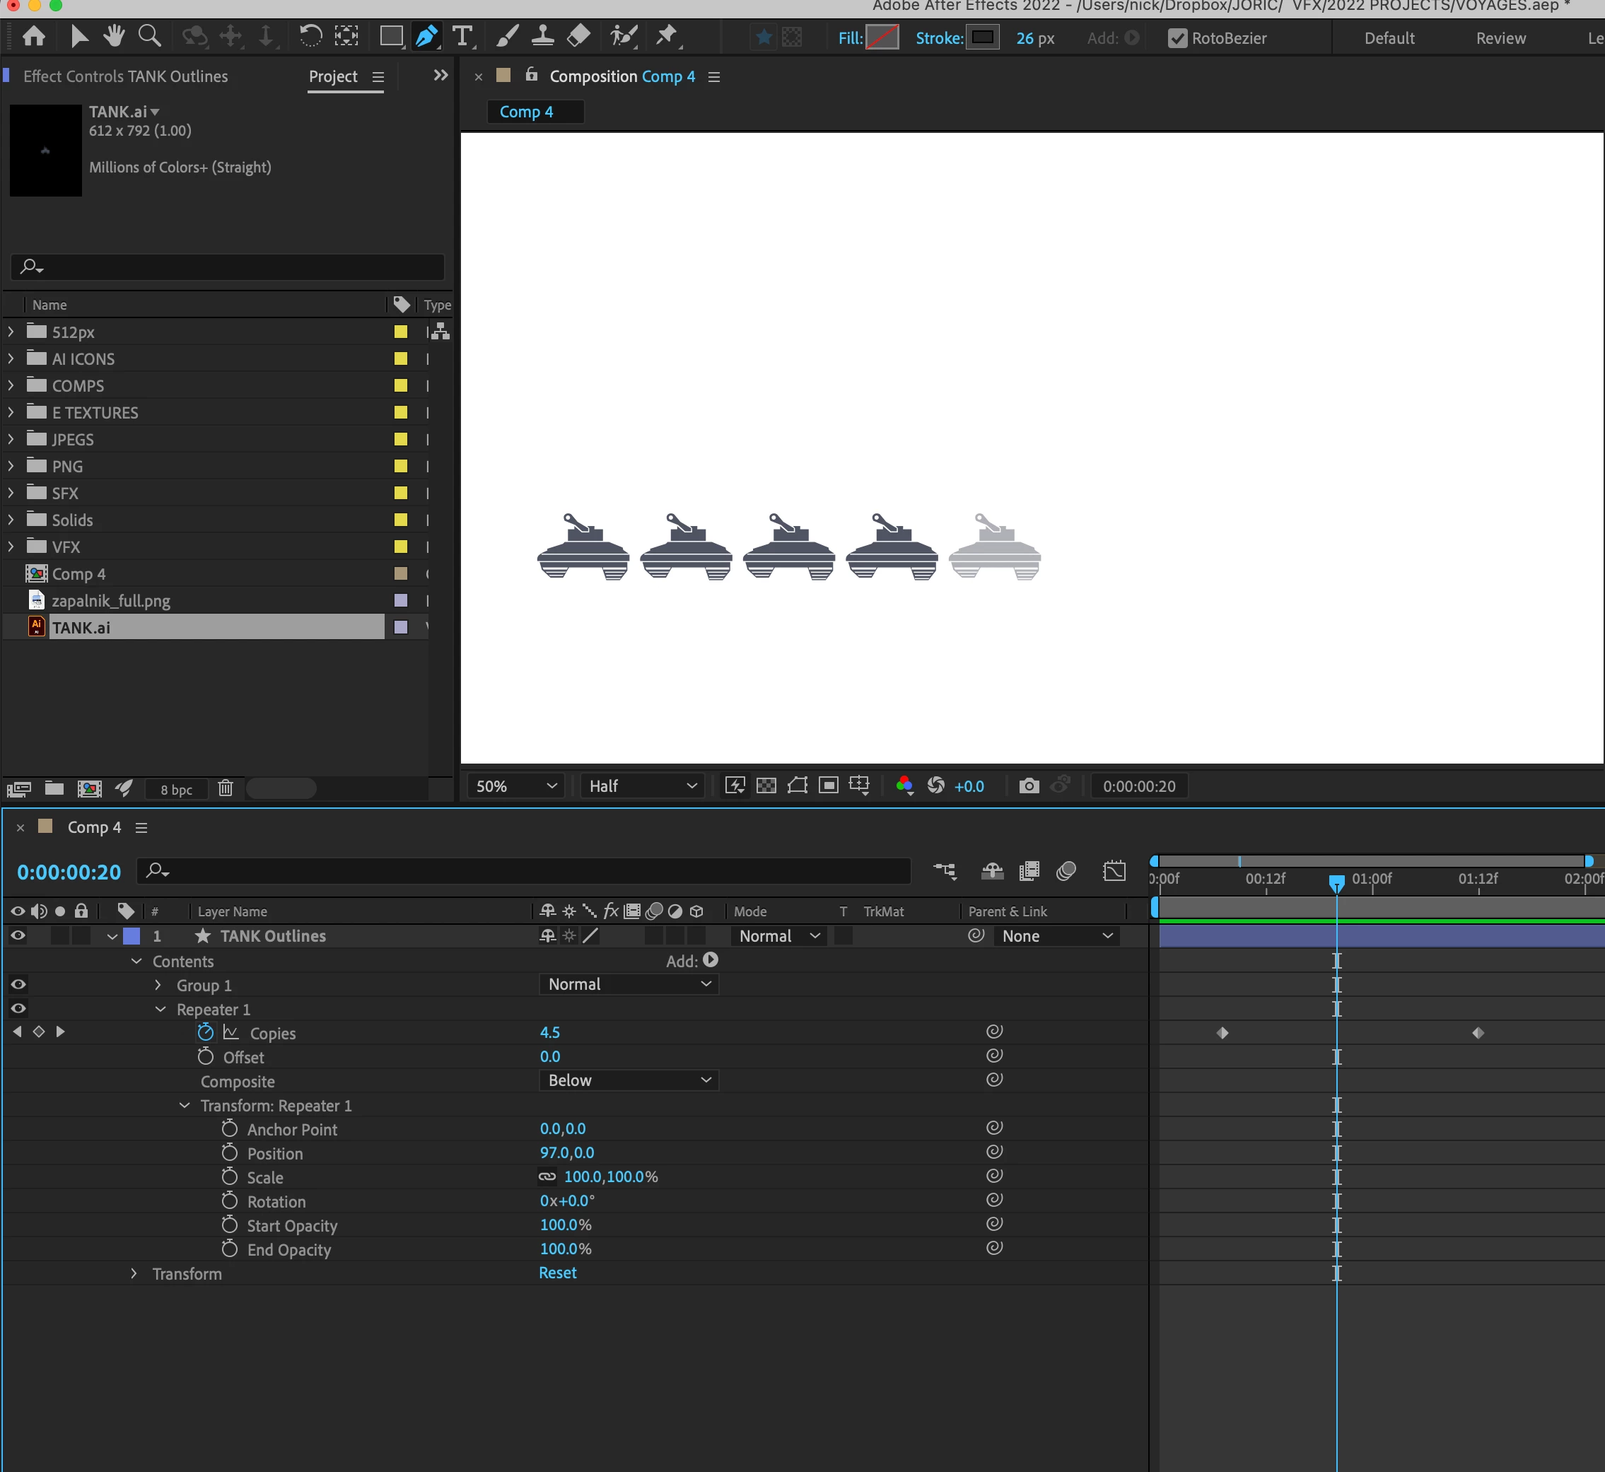Image resolution: width=1605 pixels, height=1472 pixels.
Task: Switch to the Project panel tab
Action: (x=333, y=76)
